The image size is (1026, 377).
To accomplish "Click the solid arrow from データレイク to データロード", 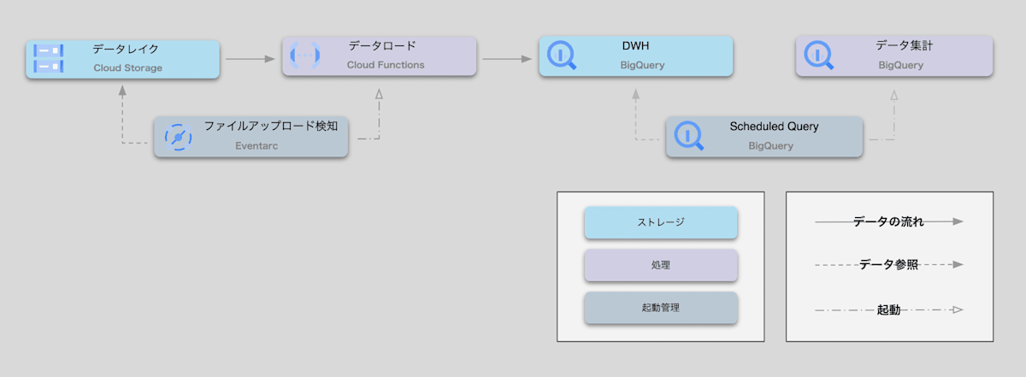I will coord(251,59).
